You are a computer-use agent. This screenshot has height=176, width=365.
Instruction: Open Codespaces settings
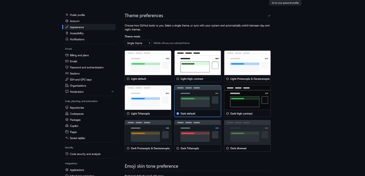tap(77, 114)
